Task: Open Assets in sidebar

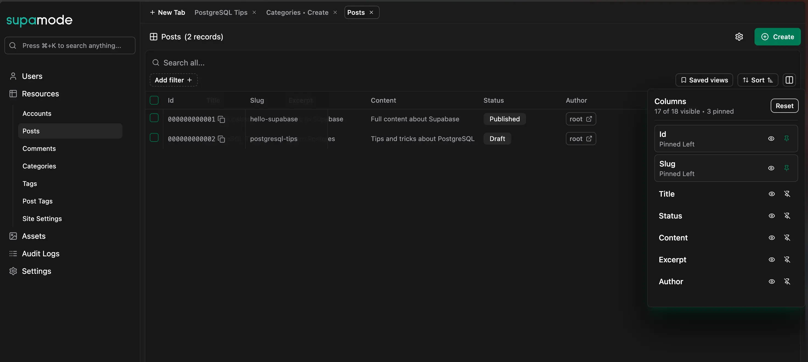Action: tap(33, 236)
